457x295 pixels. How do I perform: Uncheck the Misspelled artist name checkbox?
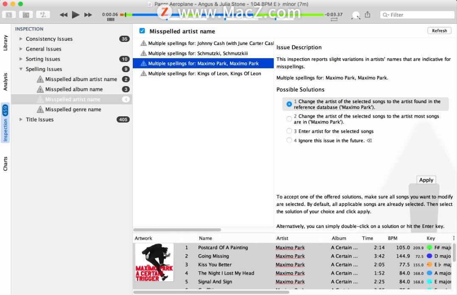pos(142,31)
